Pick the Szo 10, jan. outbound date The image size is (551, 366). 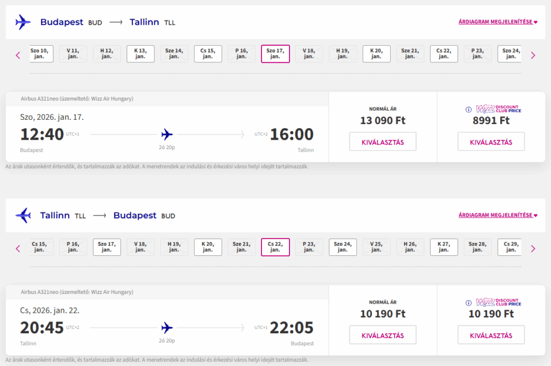pyautogui.click(x=39, y=54)
